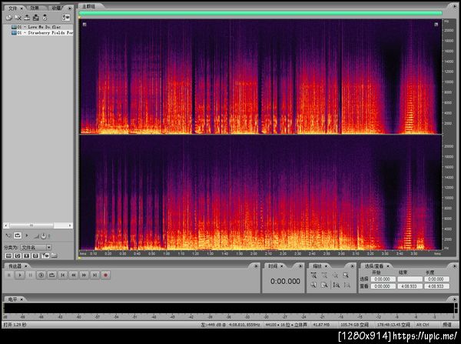This screenshot has width=461, height=344.
Task: Click the Import File icon in Files panel
Action: (x=8, y=18)
